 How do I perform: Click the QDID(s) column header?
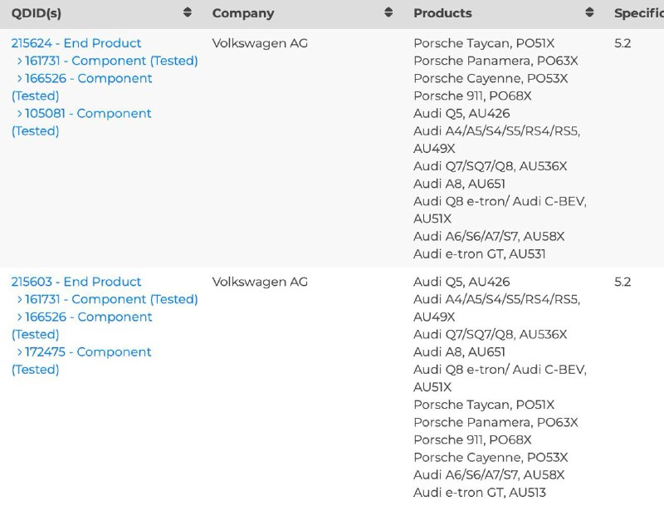[x=37, y=13]
